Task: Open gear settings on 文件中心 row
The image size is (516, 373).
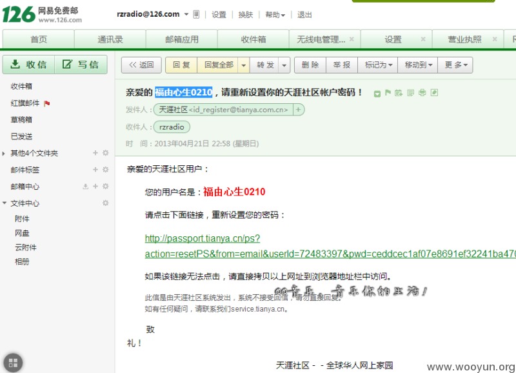Action: click(x=106, y=203)
